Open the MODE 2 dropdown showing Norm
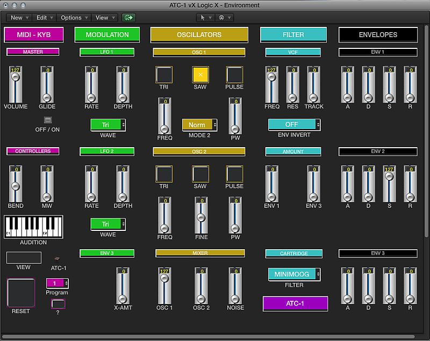Image resolution: width=430 pixels, height=341 pixels. click(199, 125)
